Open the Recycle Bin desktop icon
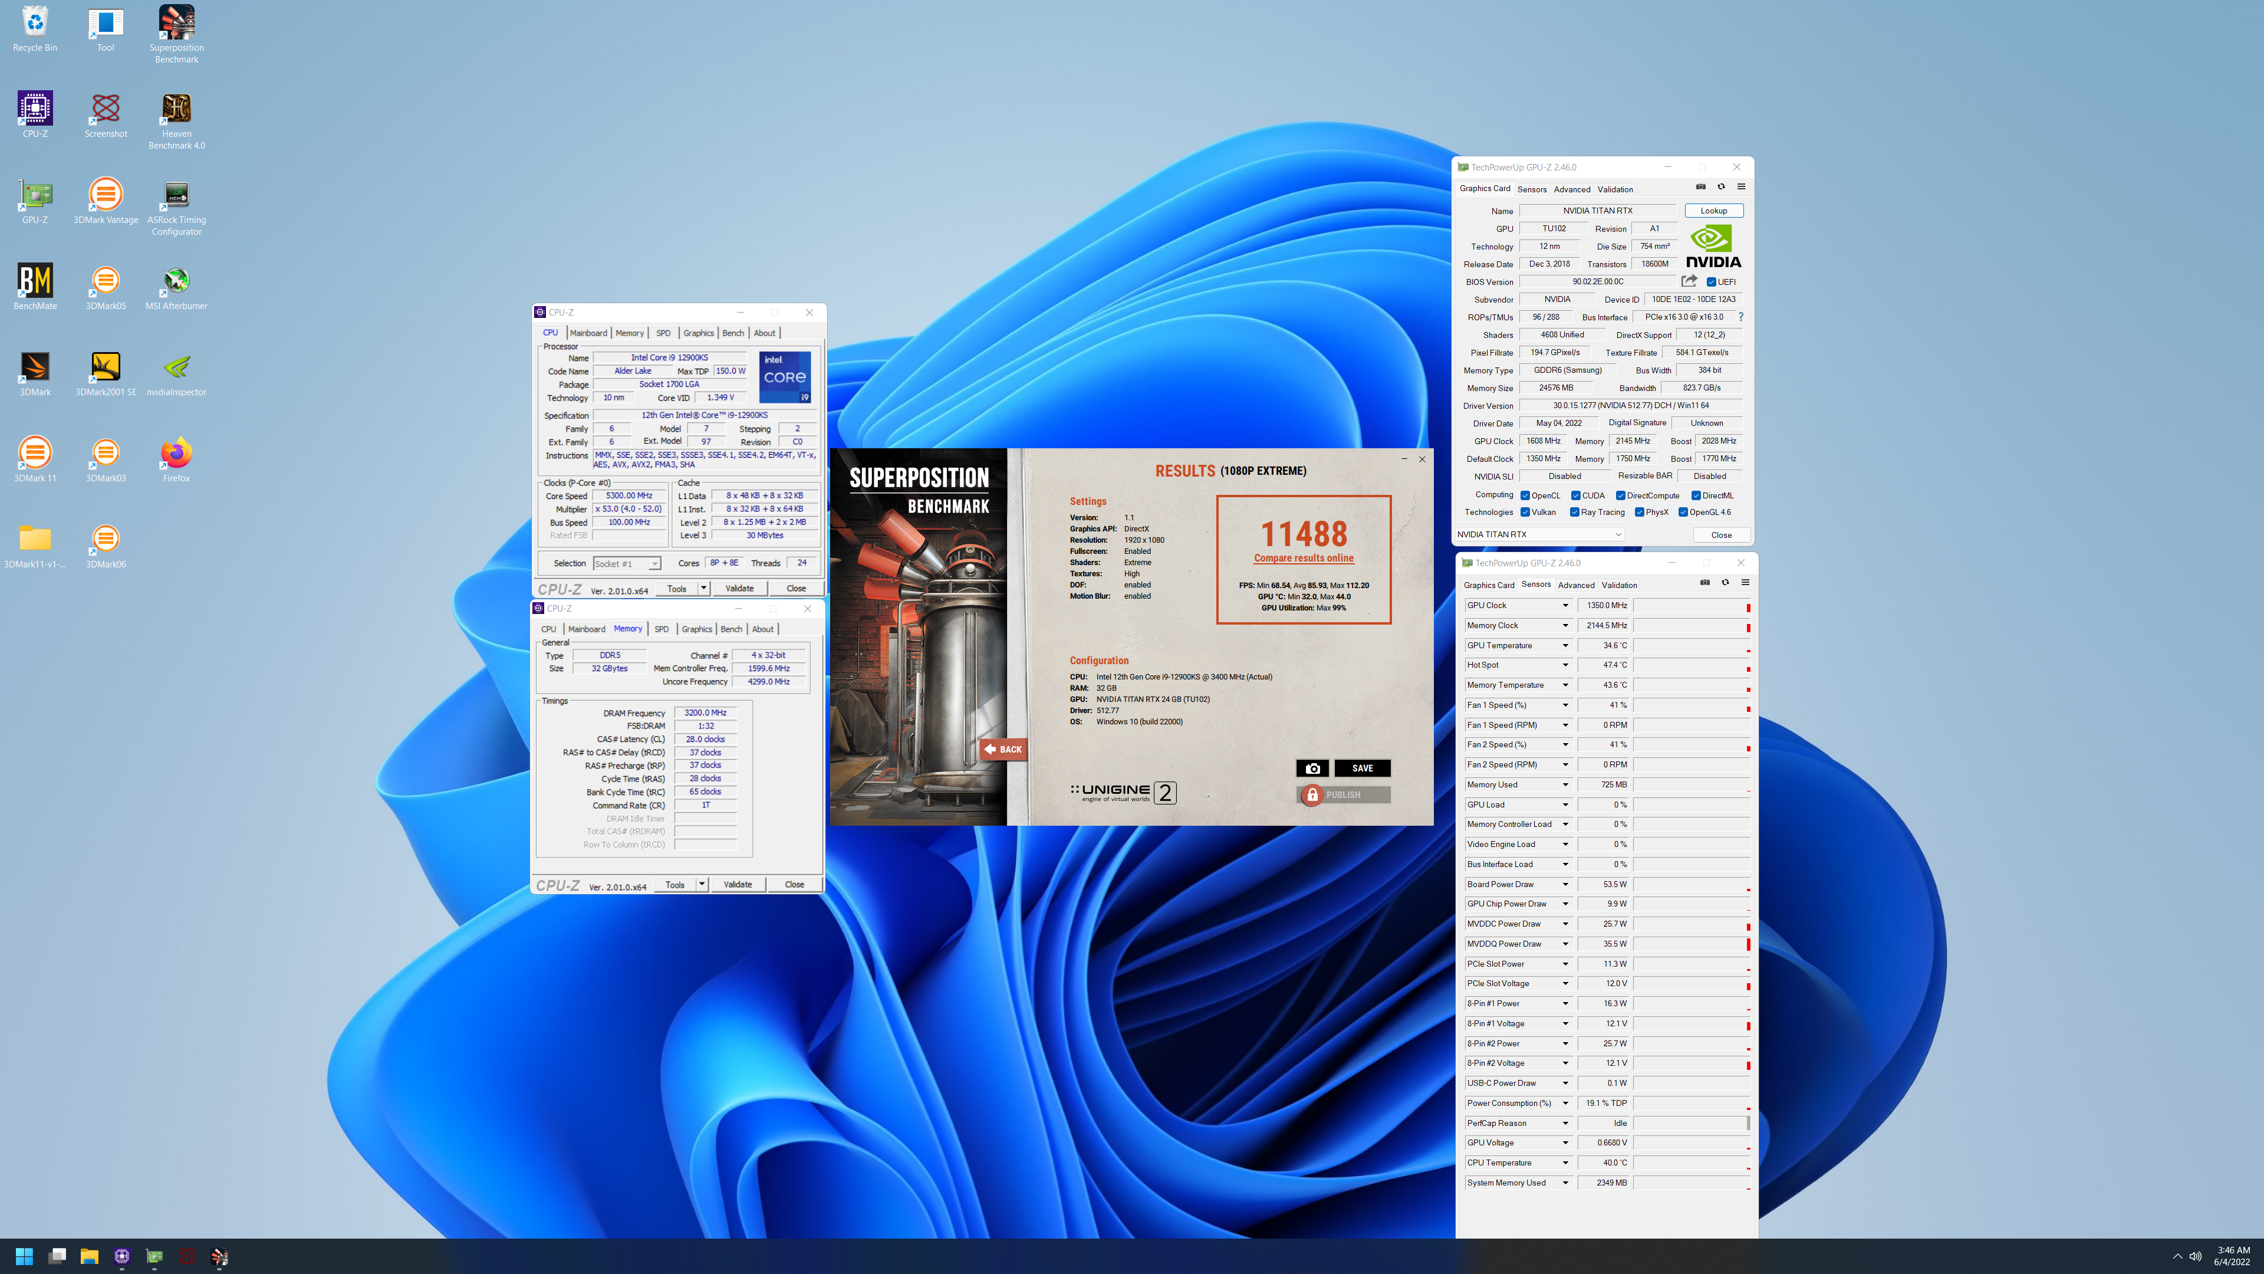Viewport: 2264px width, 1274px height. 35,28
